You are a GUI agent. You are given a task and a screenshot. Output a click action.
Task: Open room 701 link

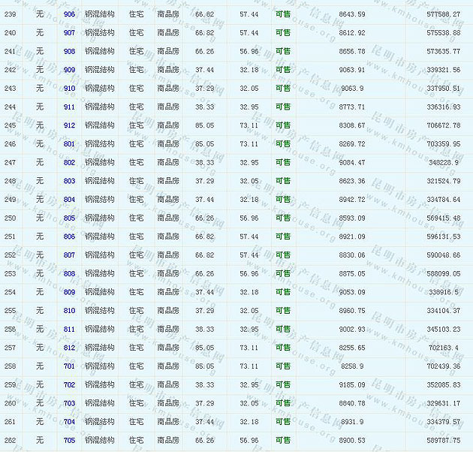tap(69, 366)
